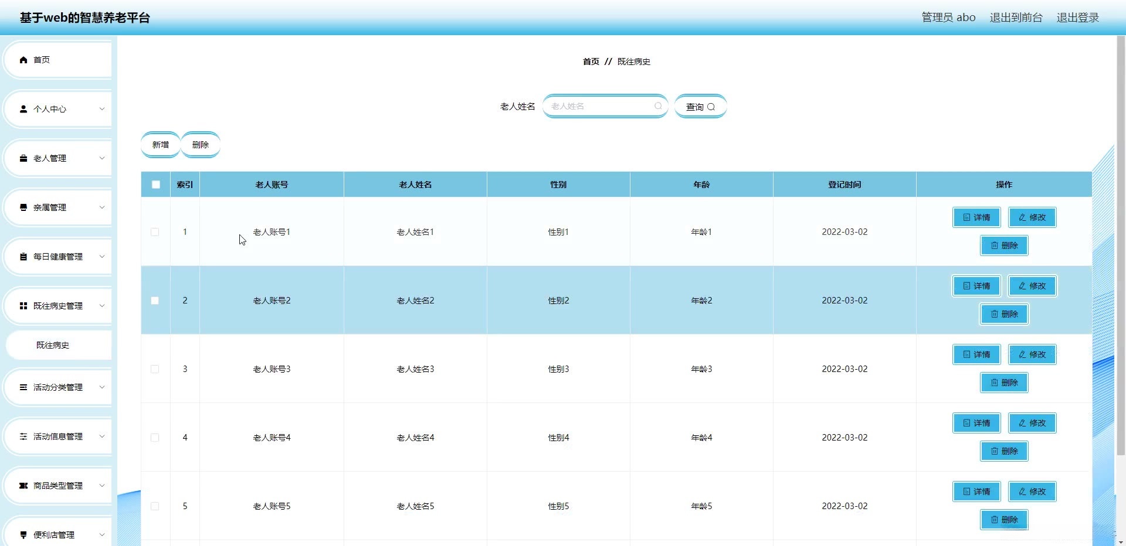Click the edit pencil icon in row 2
Viewport: 1126px width, 546px height.
pyautogui.click(x=1022, y=286)
